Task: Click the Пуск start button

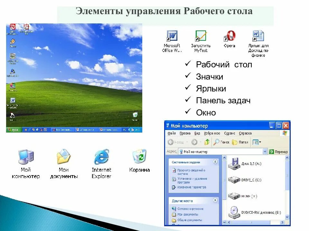Action: pyautogui.click(x=14, y=130)
